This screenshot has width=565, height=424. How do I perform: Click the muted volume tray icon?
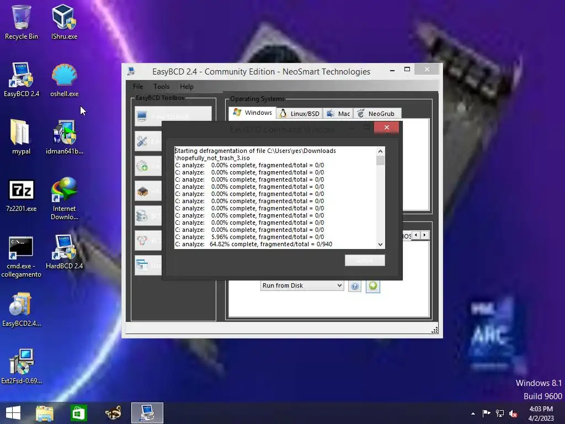click(513, 414)
